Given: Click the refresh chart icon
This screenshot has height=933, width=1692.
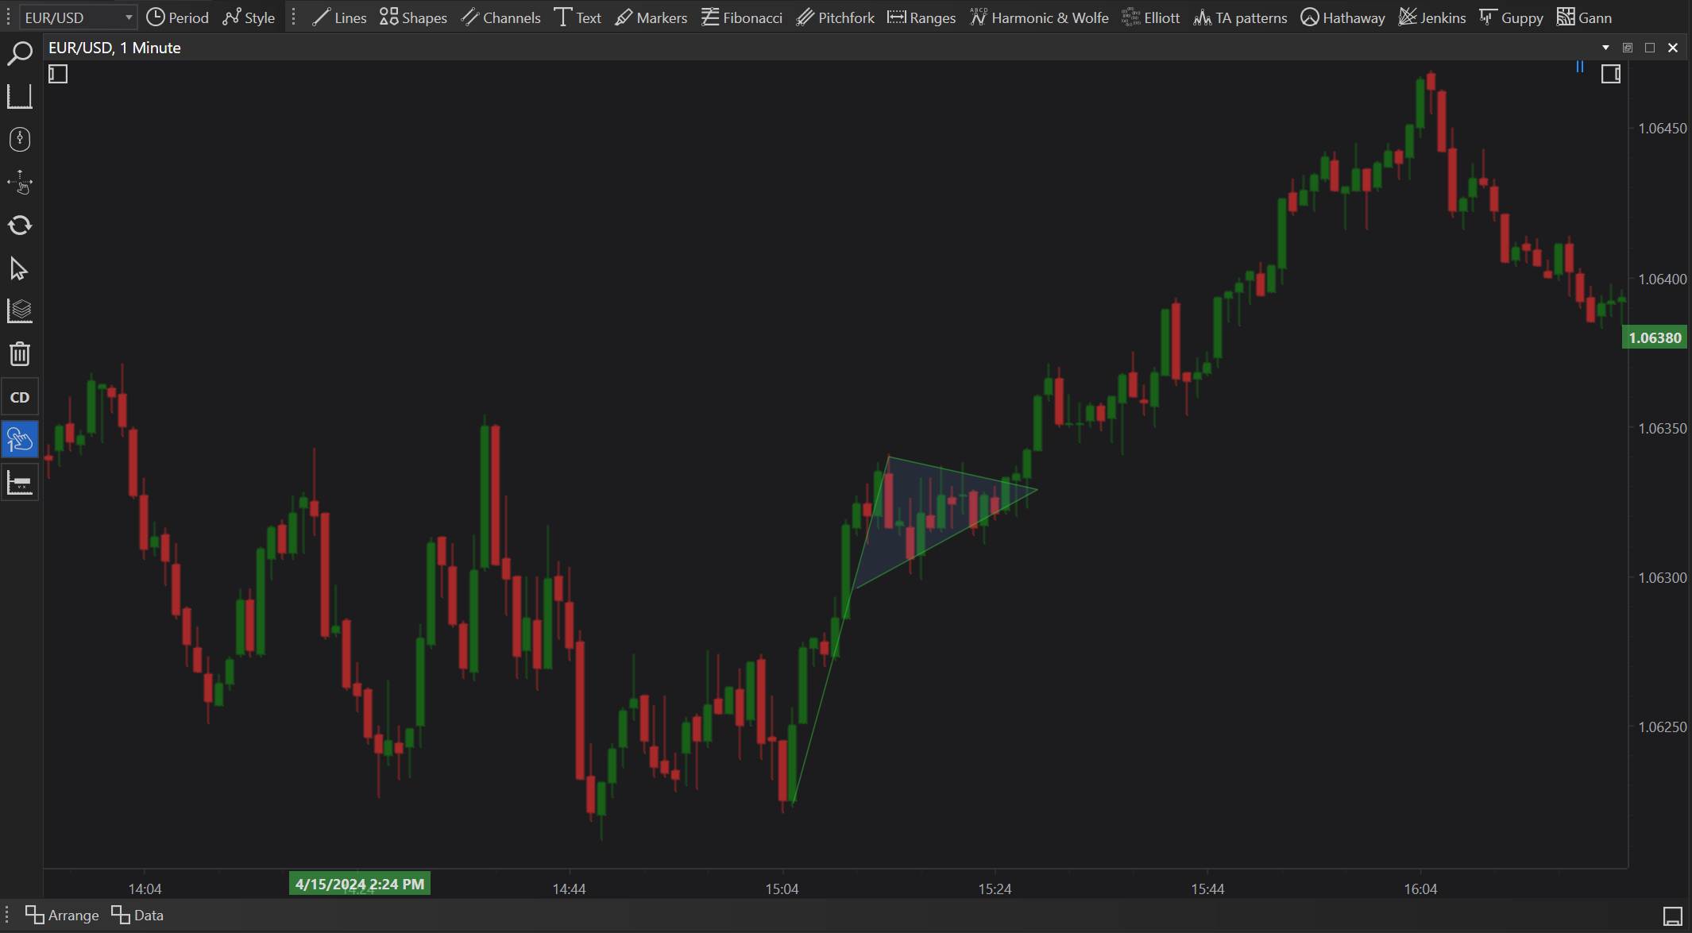Looking at the screenshot, I should pyautogui.click(x=19, y=226).
